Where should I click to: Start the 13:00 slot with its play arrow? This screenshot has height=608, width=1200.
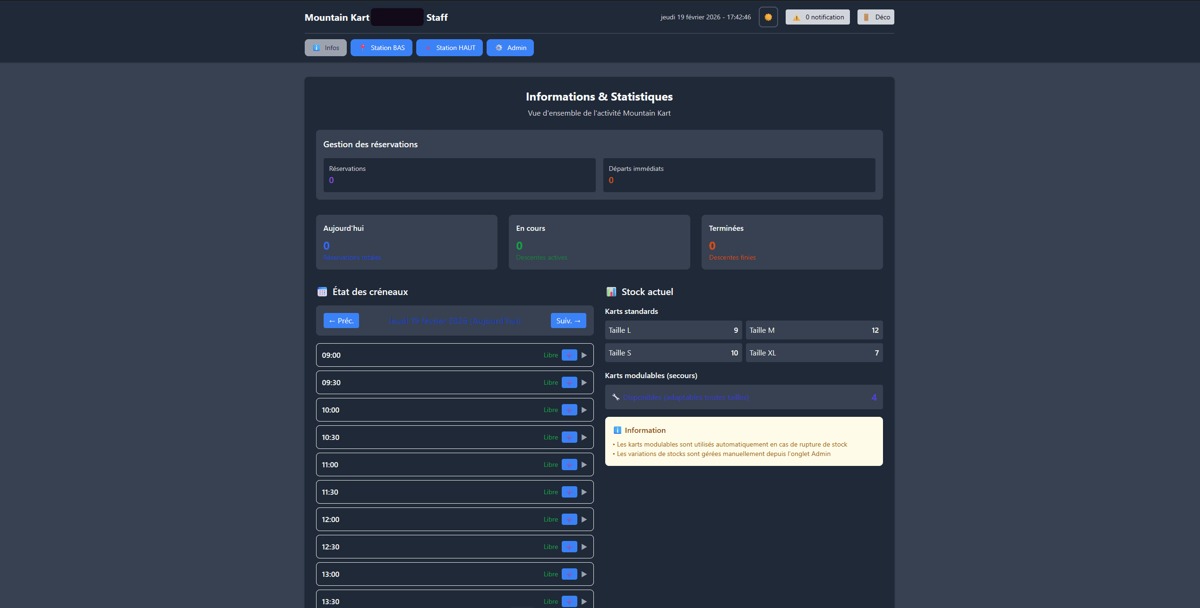click(584, 574)
